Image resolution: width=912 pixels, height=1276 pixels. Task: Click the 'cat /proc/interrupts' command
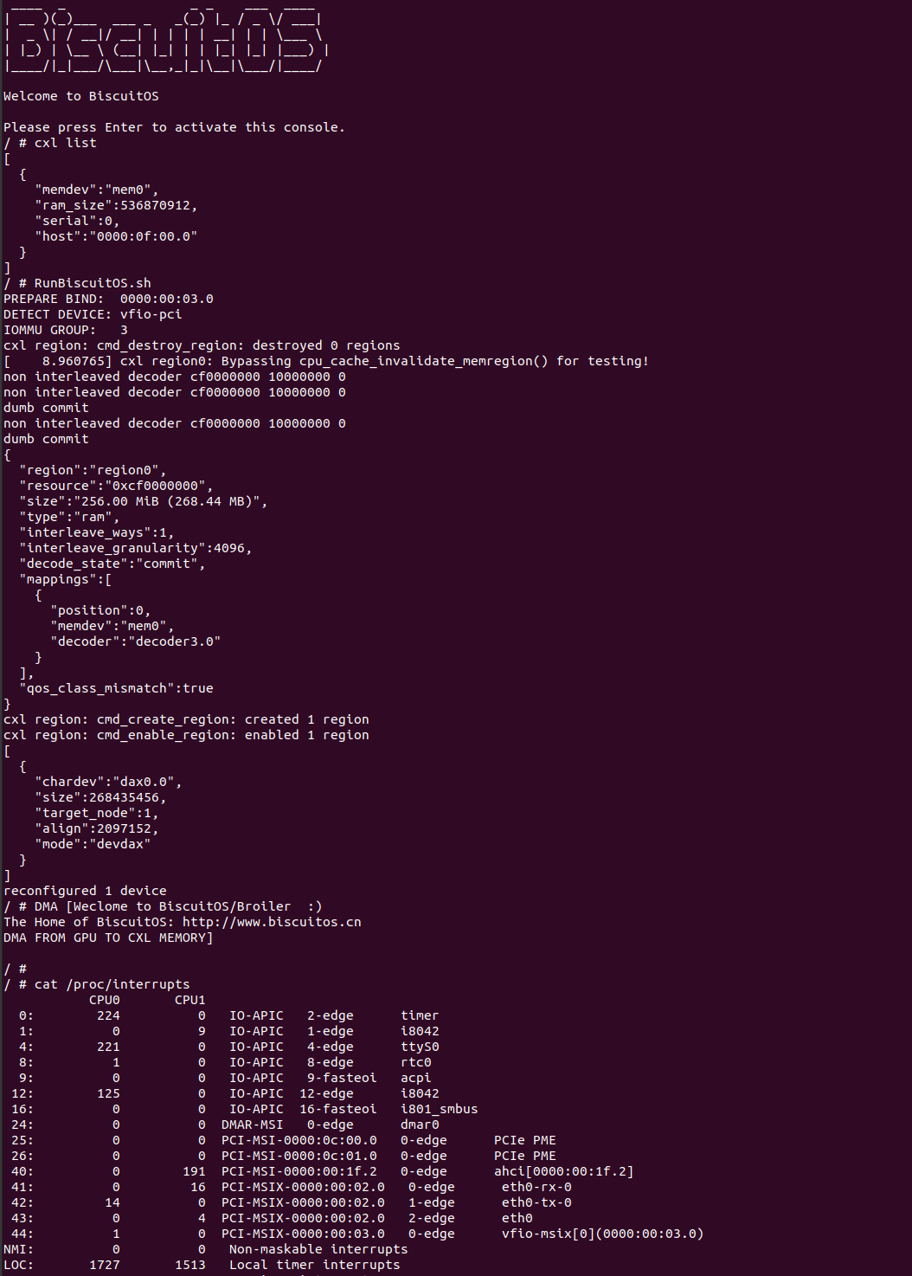pos(112,984)
